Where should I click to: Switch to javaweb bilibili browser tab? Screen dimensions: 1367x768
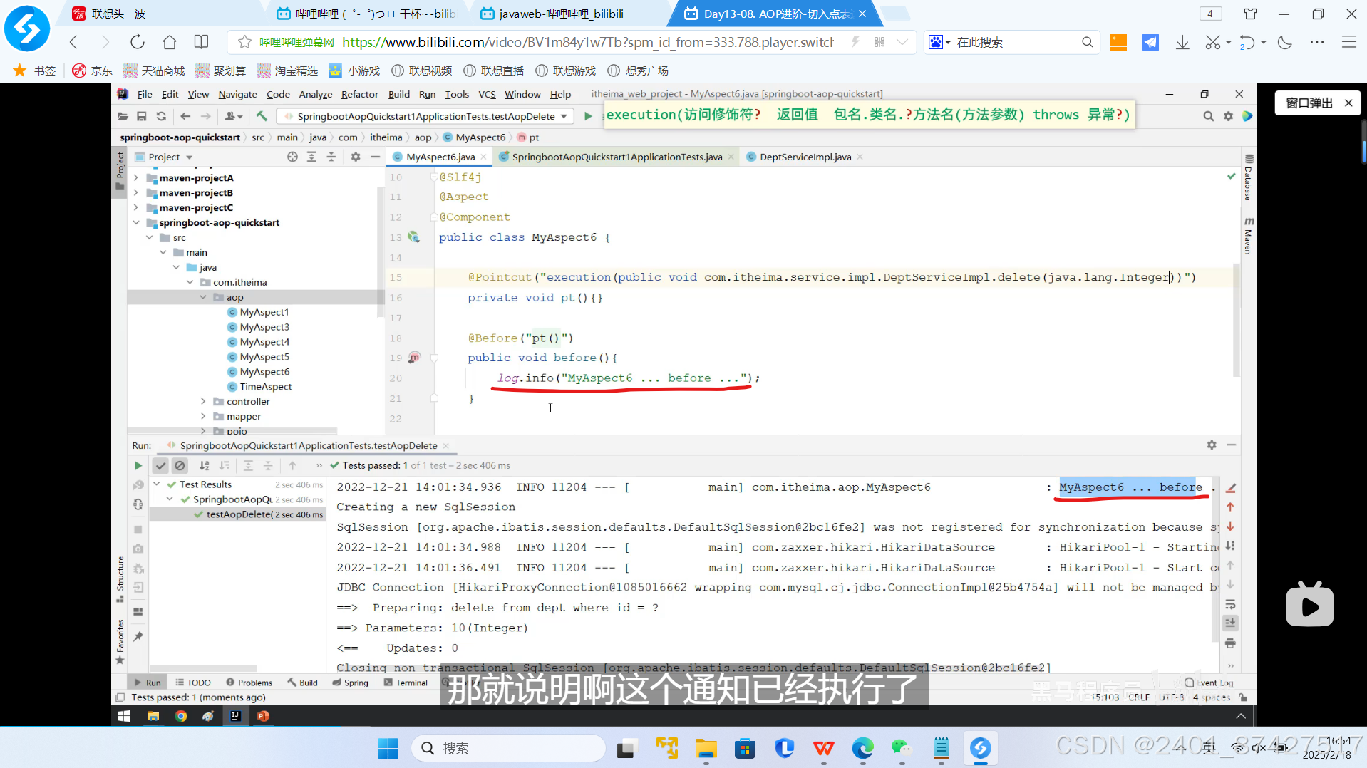point(561,14)
